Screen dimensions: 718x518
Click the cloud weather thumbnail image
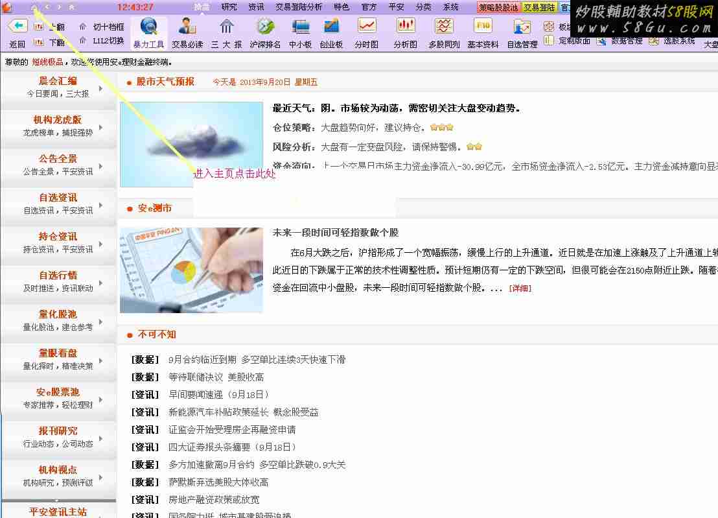tap(191, 145)
